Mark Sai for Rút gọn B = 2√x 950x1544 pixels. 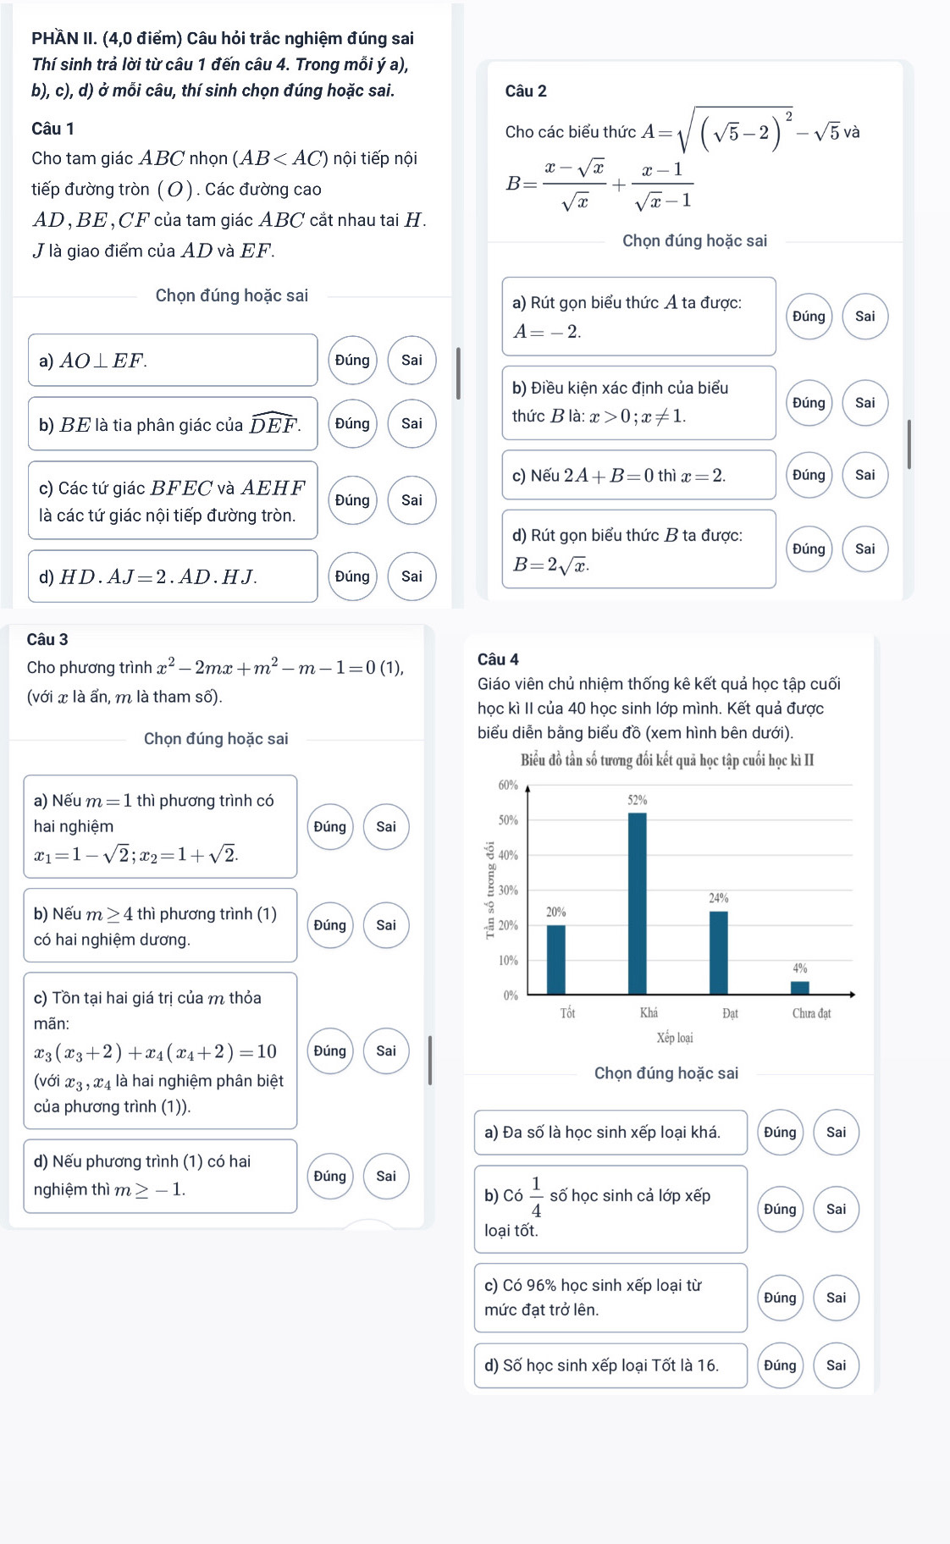(865, 549)
